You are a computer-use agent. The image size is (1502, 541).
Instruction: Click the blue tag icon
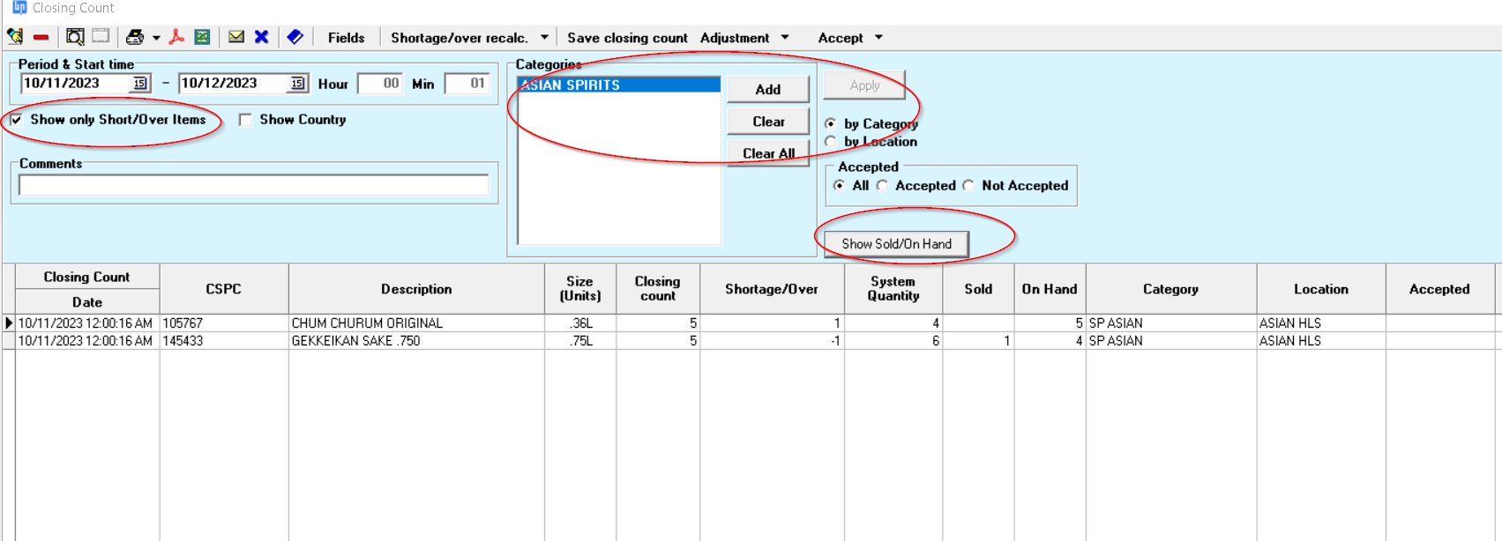[x=295, y=37]
